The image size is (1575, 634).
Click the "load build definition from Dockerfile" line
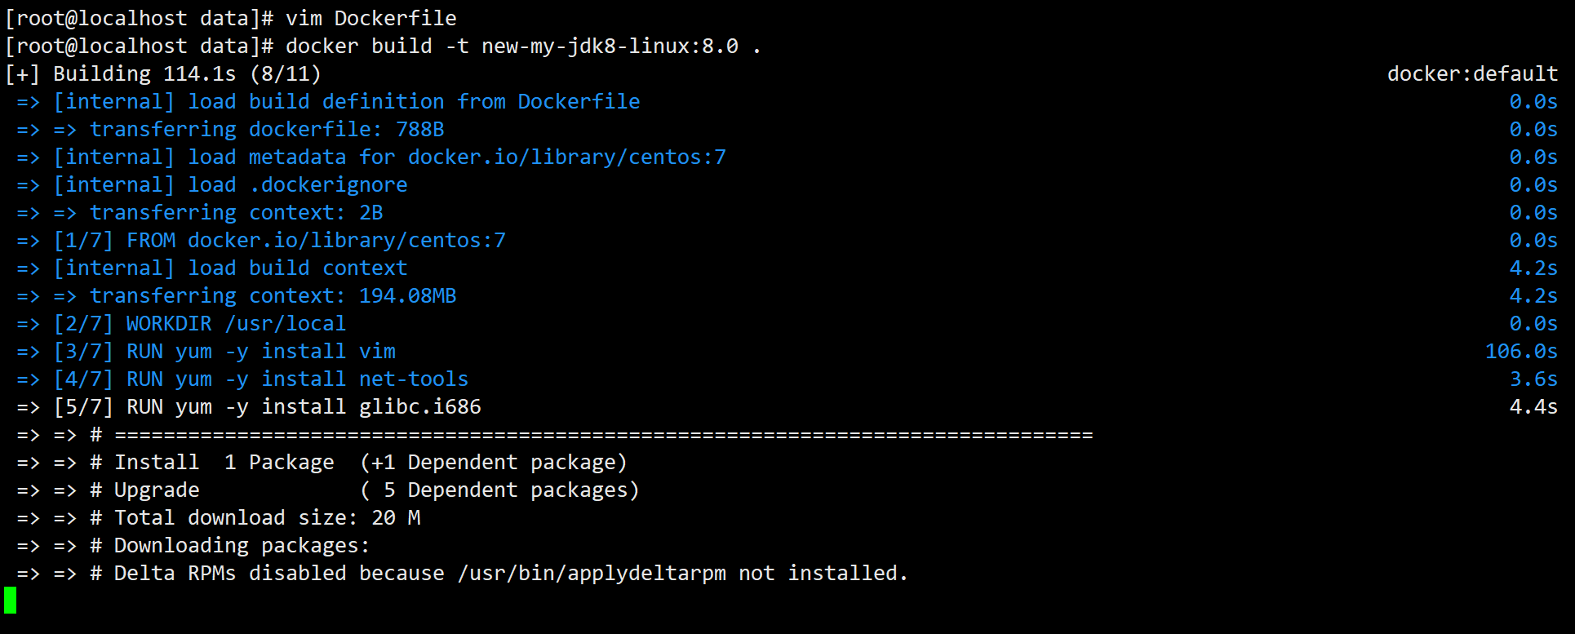coord(347,101)
